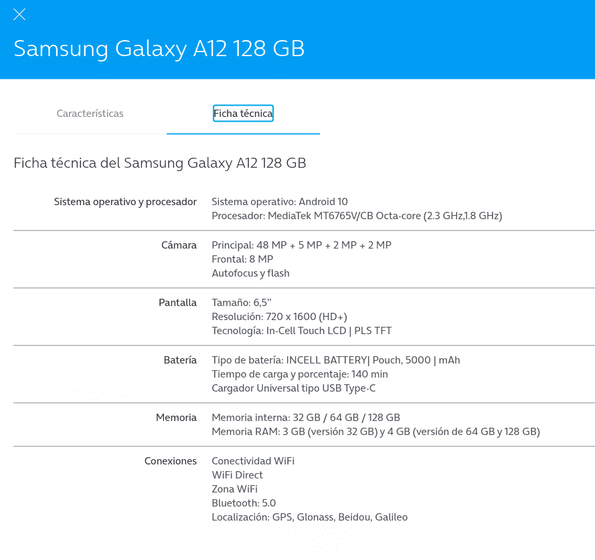Click the Procesador MediaTek MT6765V text

357,216
